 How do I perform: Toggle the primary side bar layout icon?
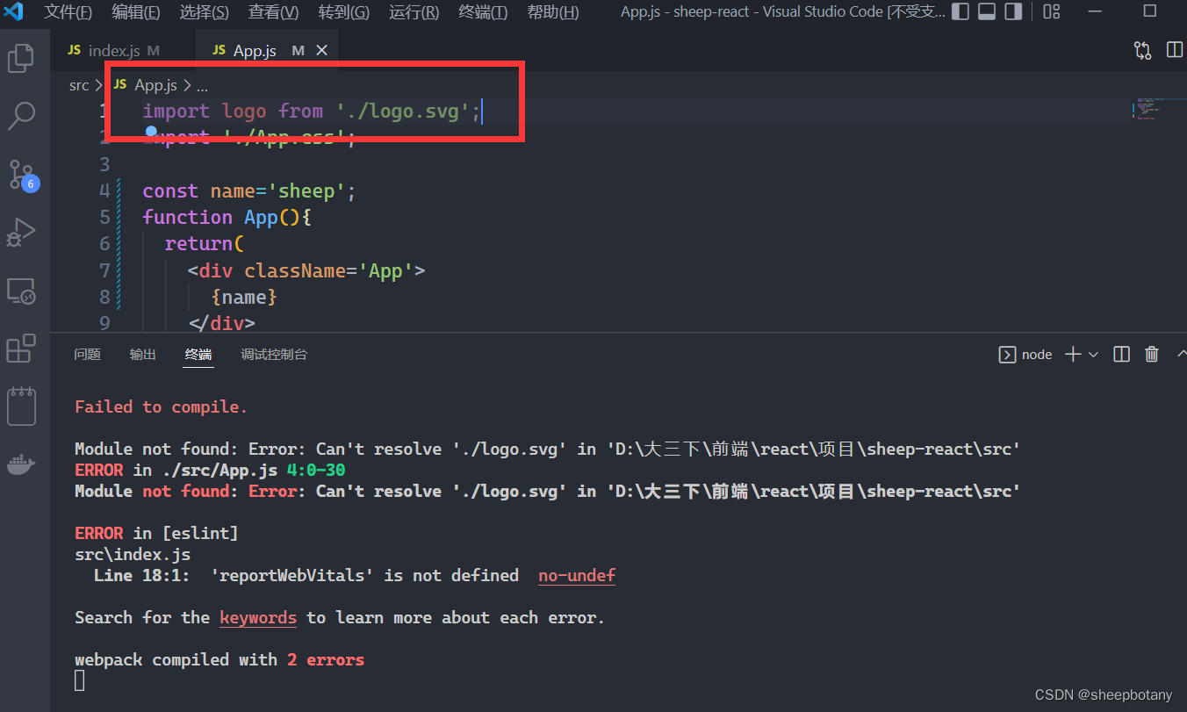click(960, 11)
